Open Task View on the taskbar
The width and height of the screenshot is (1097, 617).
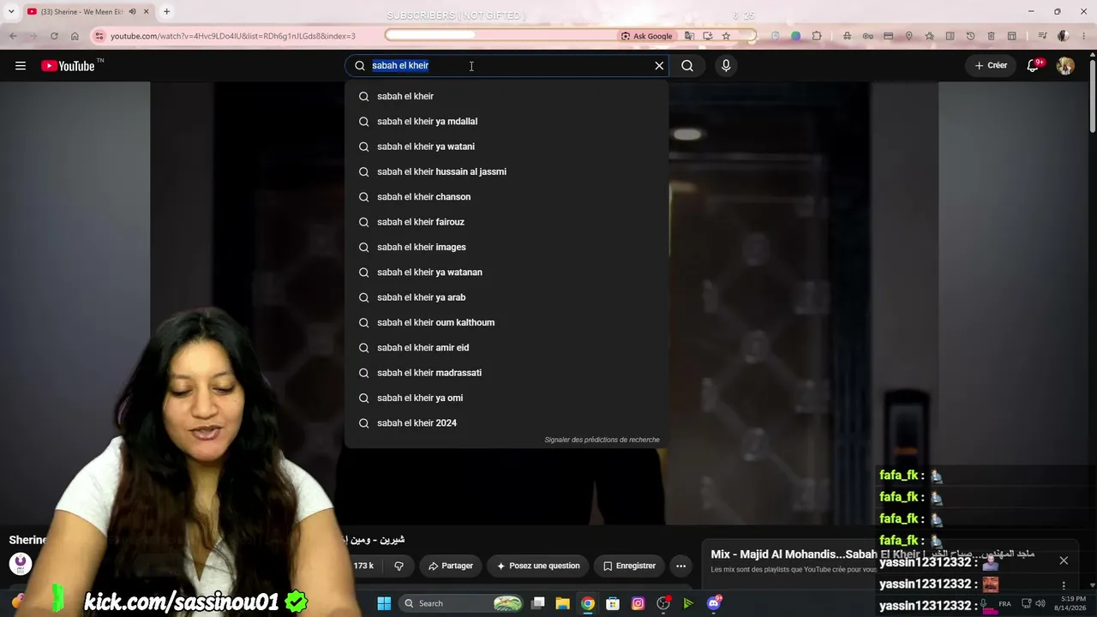click(538, 603)
